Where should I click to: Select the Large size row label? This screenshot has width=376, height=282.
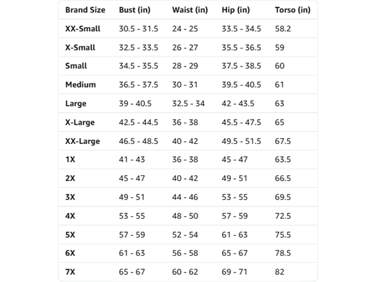point(75,104)
